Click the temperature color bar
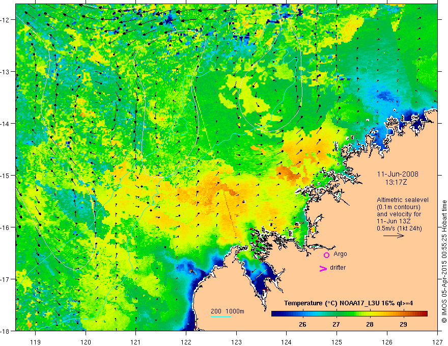The width and height of the screenshot is (448, 346). coord(349,313)
